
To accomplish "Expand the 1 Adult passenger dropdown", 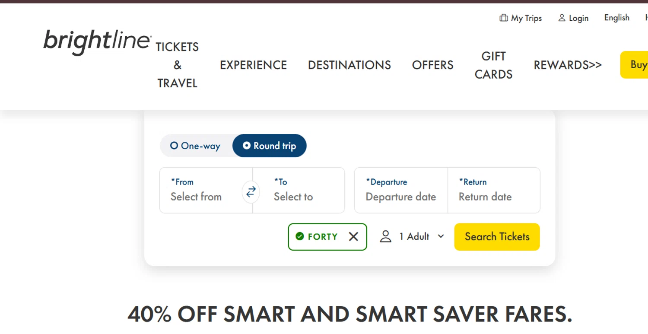I will [x=441, y=236].
